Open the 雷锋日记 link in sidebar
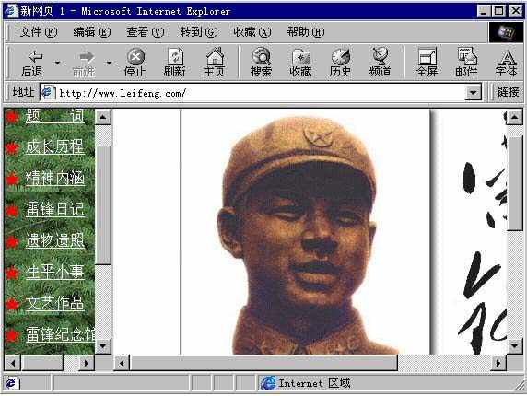 (54, 209)
